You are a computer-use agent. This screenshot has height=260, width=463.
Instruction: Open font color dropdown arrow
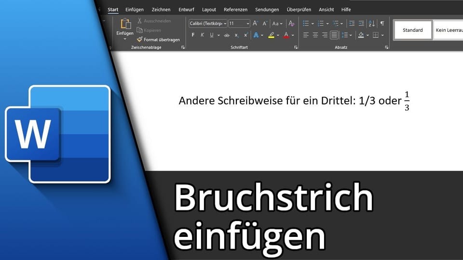click(293, 35)
